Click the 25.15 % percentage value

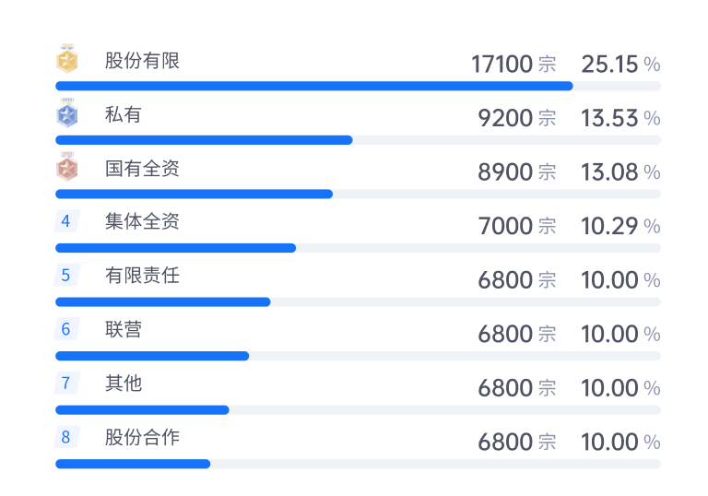point(620,65)
